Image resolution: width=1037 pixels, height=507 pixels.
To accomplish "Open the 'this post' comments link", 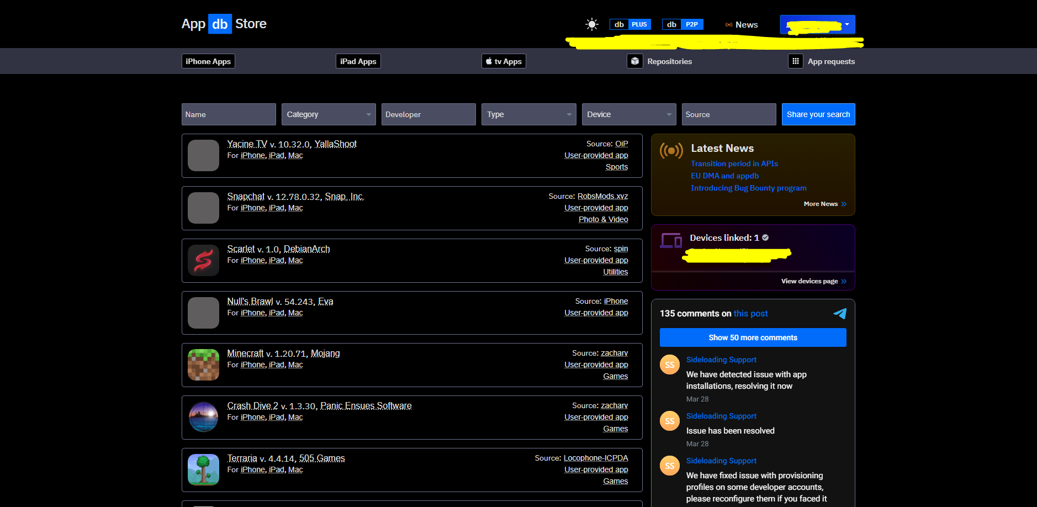I will tap(751, 313).
